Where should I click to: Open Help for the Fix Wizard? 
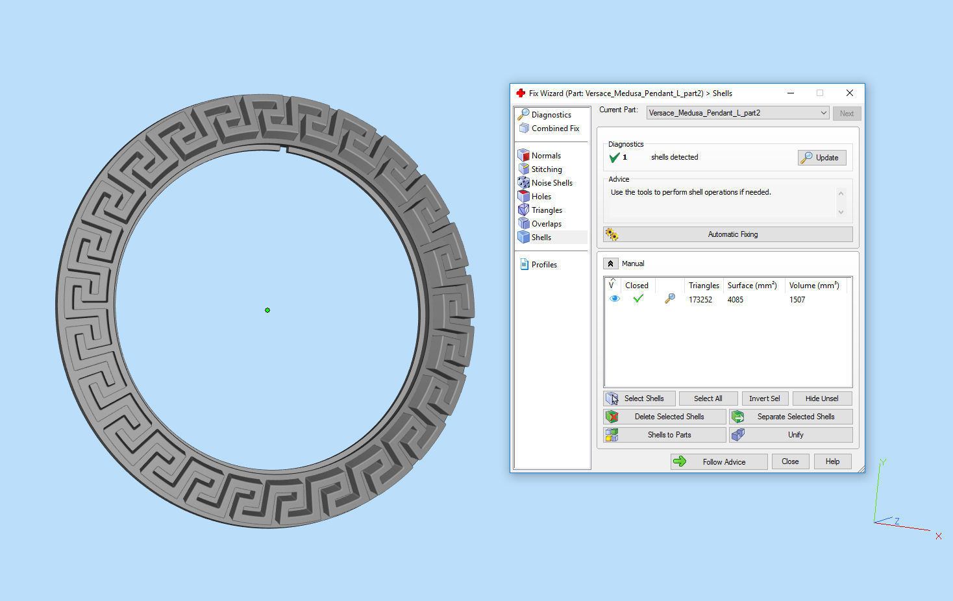pyautogui.click(x=832, y=461)
